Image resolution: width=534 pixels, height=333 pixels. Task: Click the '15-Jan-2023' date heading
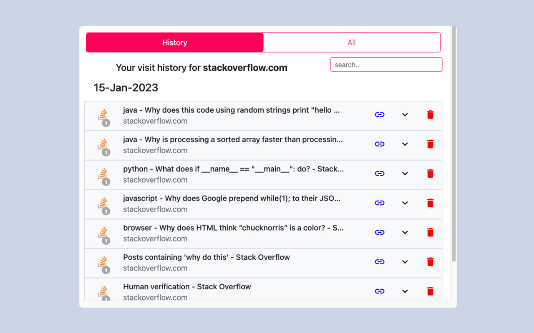[126, 88]
